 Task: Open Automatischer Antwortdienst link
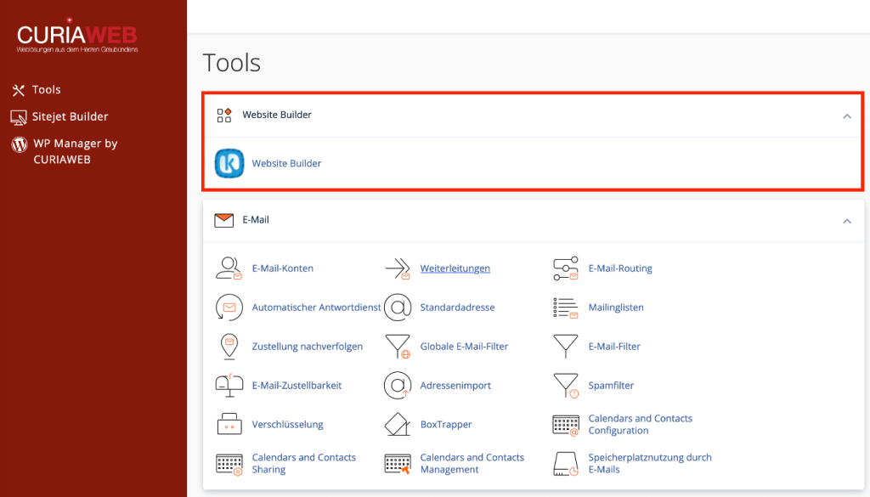316,308
